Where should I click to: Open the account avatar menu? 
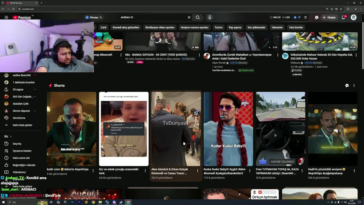coord(353,17)
